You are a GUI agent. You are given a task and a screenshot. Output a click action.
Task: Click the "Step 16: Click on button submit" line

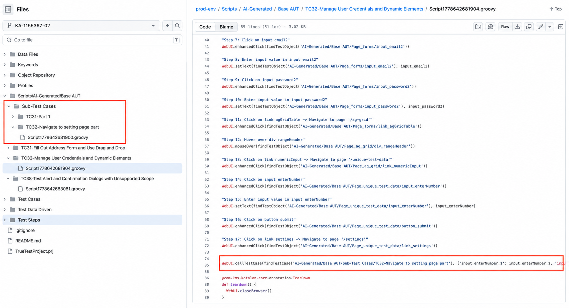click(x=259, y=220)
